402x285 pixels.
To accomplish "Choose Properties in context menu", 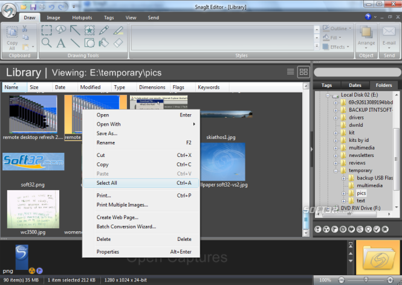I will tap(141, 252).
